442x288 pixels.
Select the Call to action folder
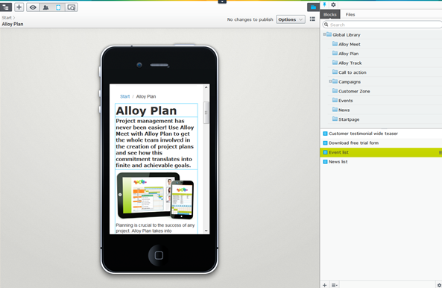click(353, 72)
